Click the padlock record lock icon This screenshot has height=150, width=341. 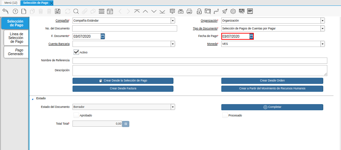[199, 11]
